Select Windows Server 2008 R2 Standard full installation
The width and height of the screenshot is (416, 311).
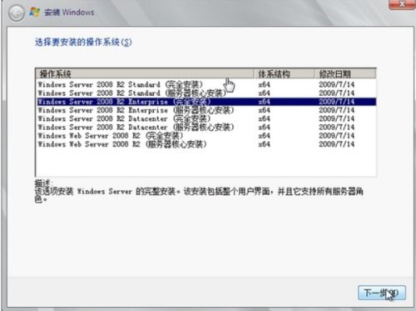(206, 84)
